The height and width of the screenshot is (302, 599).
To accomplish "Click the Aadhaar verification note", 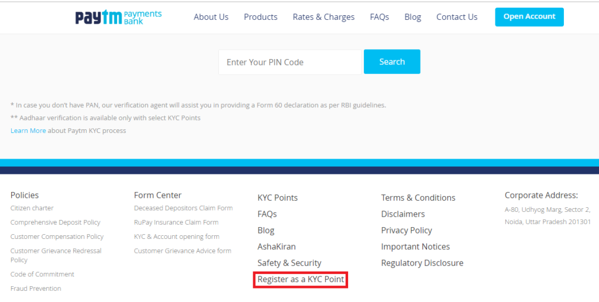I will tap(105, 118).
